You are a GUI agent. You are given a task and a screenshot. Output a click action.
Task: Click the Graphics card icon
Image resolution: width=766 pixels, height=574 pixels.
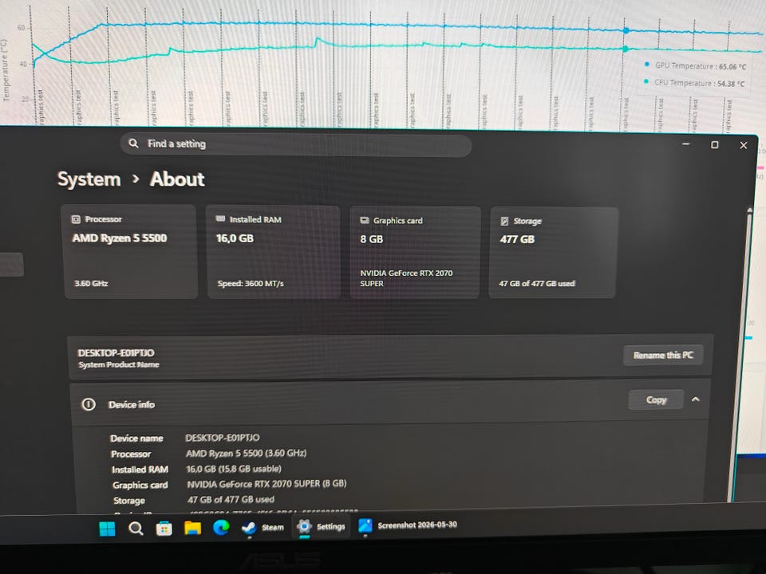[365, 220]
